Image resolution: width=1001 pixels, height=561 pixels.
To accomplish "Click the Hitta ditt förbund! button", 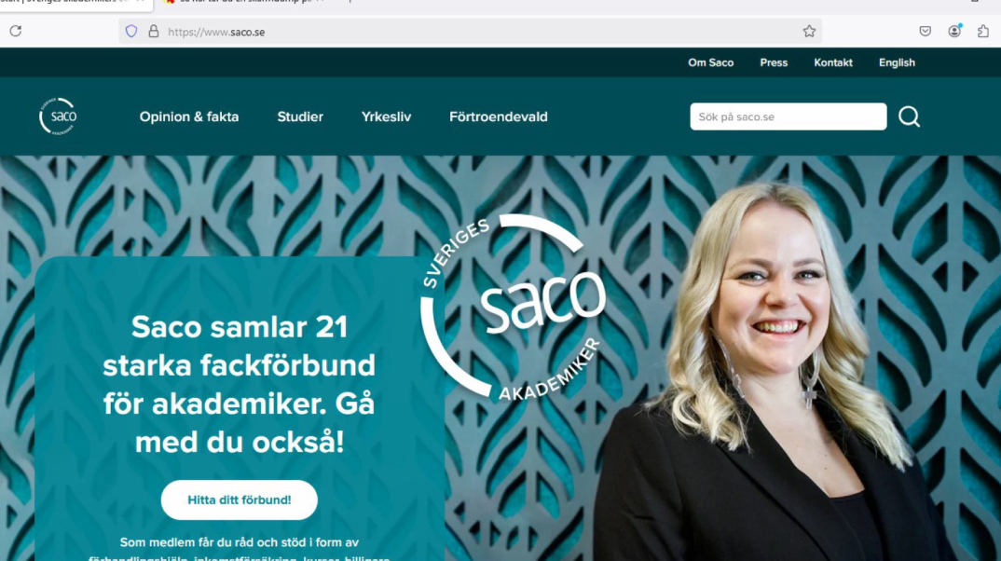I will pyautogui.click(x=240, y=499).
